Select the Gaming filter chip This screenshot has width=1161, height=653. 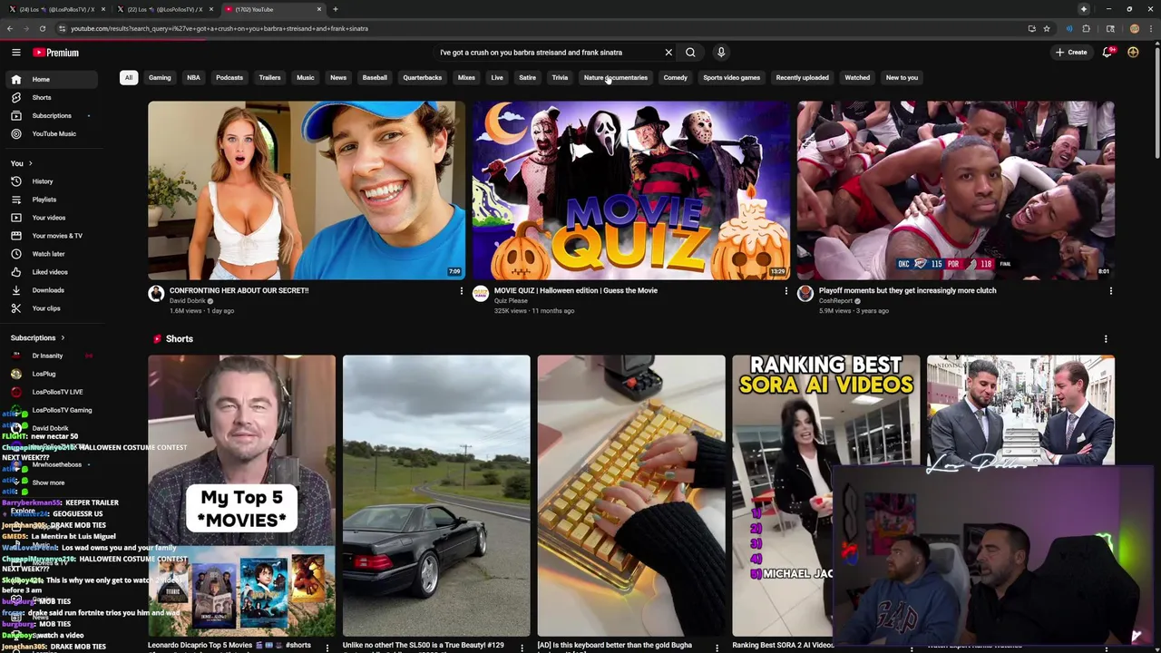point(160,77)
